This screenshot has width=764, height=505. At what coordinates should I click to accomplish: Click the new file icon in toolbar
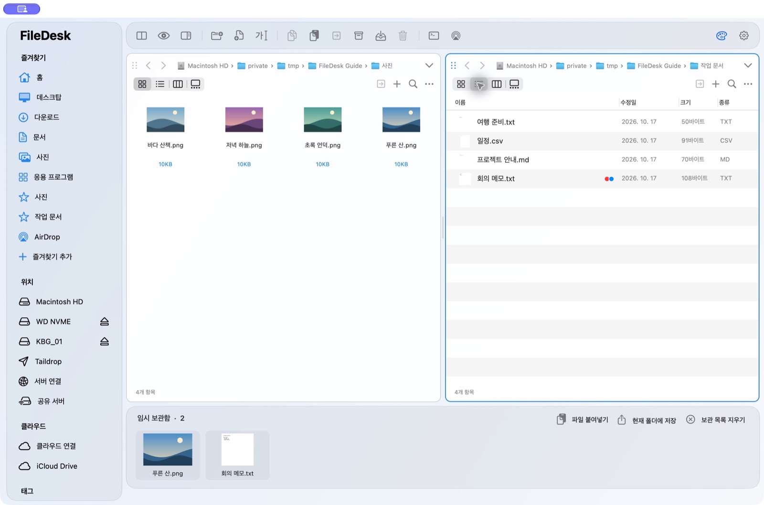pyautogui.click(x=239, y=36)
